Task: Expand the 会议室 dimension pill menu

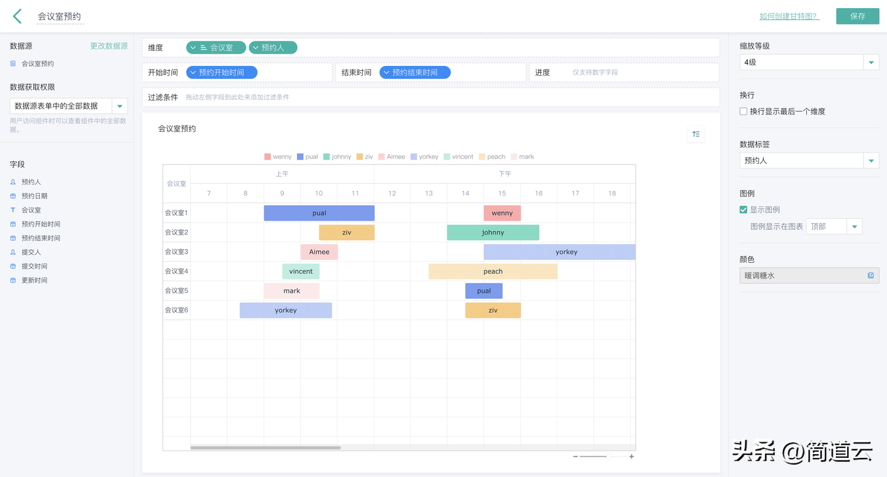Action: pyautogui.click(x=193, y=47)
